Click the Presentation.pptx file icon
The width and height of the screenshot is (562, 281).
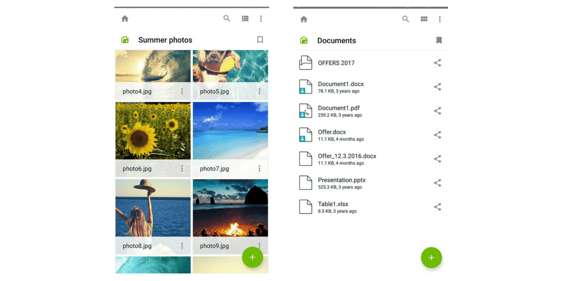coord(305,183)
